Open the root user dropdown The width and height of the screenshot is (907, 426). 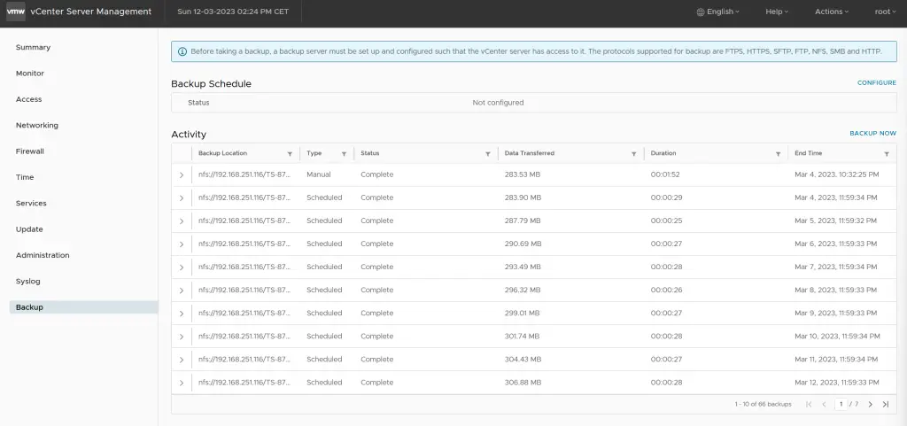(886, 12)
